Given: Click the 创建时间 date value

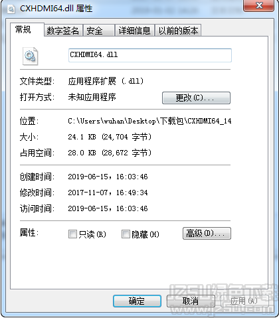Looking at the screenshot, I should tap(108, 177).
